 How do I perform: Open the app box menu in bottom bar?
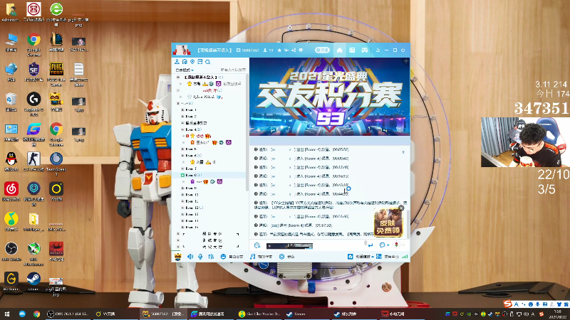click(x=387, y=257)
